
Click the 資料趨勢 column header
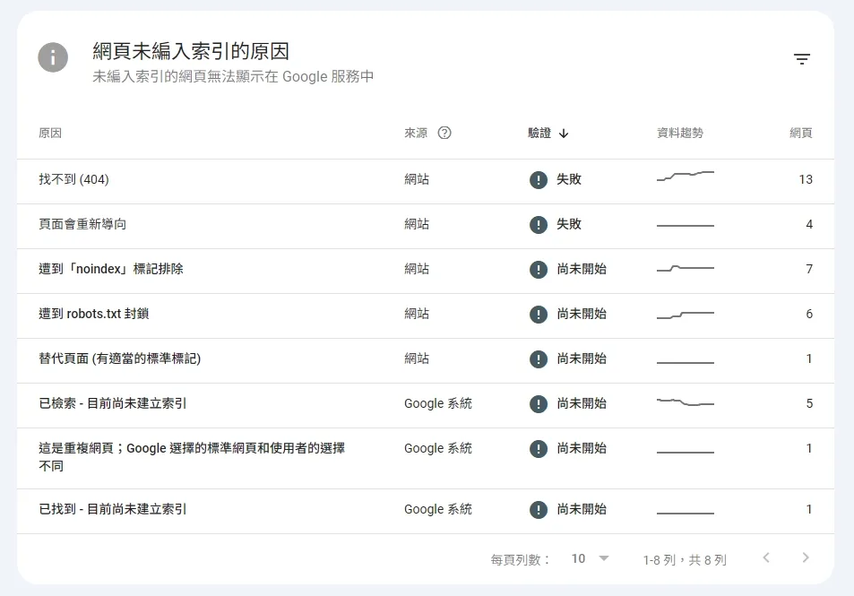tap(680, 133)
